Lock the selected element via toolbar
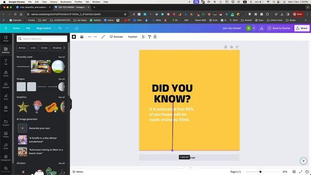 [155, 37]
